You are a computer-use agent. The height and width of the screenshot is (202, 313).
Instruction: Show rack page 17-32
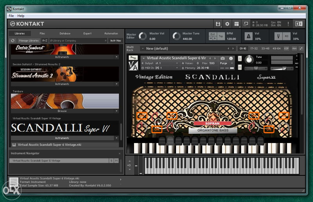tap(254, 48)
